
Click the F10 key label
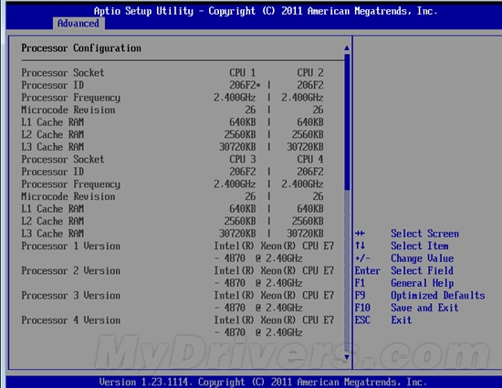click(362, 308)
